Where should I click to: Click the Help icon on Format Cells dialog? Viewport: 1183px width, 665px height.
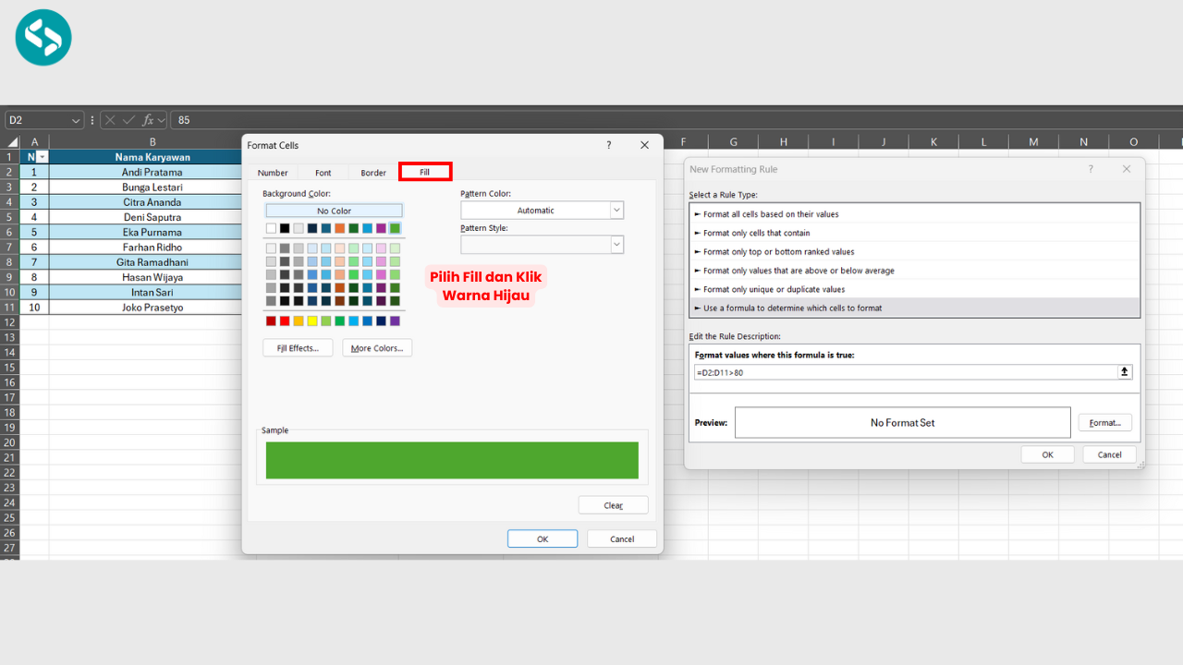[x=608, y=145]
